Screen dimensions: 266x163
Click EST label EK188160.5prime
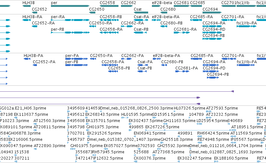coord(231,158)
